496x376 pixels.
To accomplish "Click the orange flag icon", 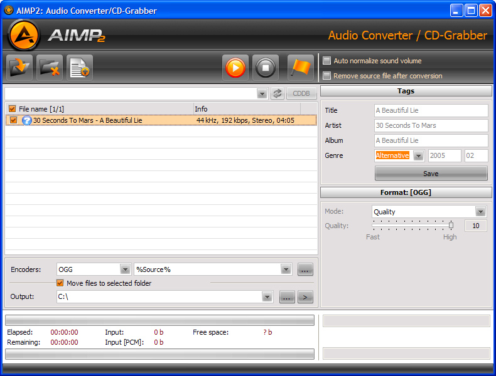I will tap(301, 68).
